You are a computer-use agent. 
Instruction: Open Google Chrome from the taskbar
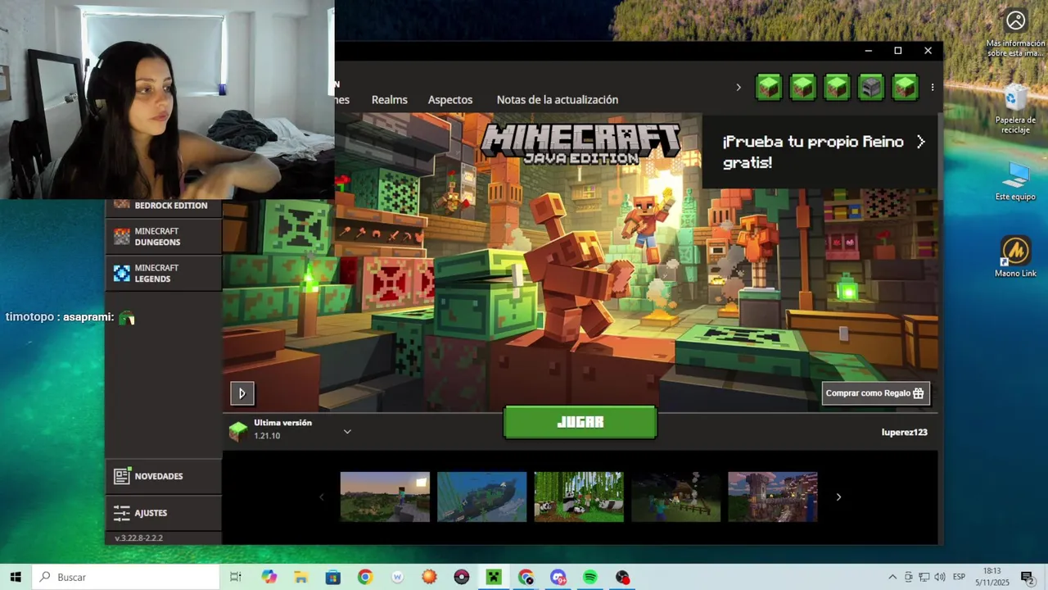[x=365, y=577]
